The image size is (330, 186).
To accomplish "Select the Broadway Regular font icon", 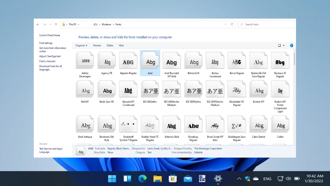I will (193, 124).
